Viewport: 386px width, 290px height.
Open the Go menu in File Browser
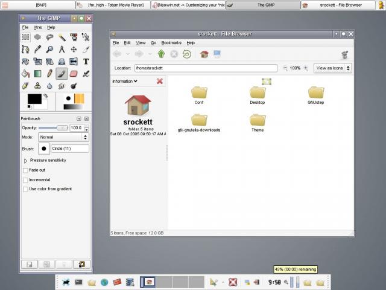click(x=153, y=43)
